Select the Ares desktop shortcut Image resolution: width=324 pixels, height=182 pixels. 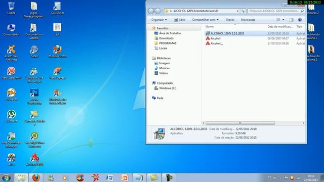(11, 160)
